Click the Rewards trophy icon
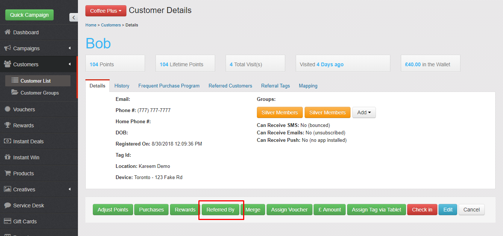This screenshot has width=503, height=236. (7, 125)
